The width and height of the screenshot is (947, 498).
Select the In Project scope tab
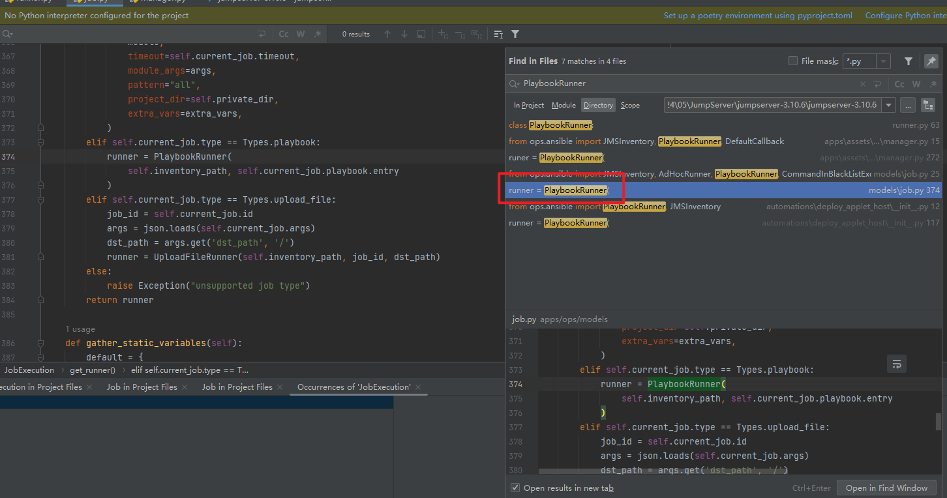pos(528,105)
